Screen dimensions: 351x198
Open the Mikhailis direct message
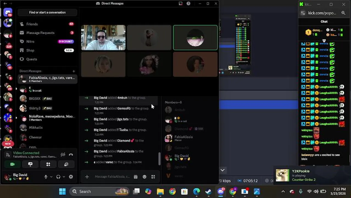[47, 128]
